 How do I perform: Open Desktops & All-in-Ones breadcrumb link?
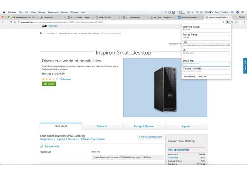tap(68, 33)
